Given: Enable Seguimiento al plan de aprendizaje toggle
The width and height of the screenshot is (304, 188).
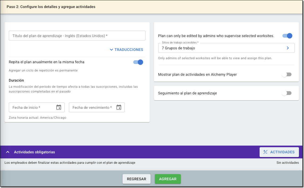Looking at the screenshot, I should 287,93.
